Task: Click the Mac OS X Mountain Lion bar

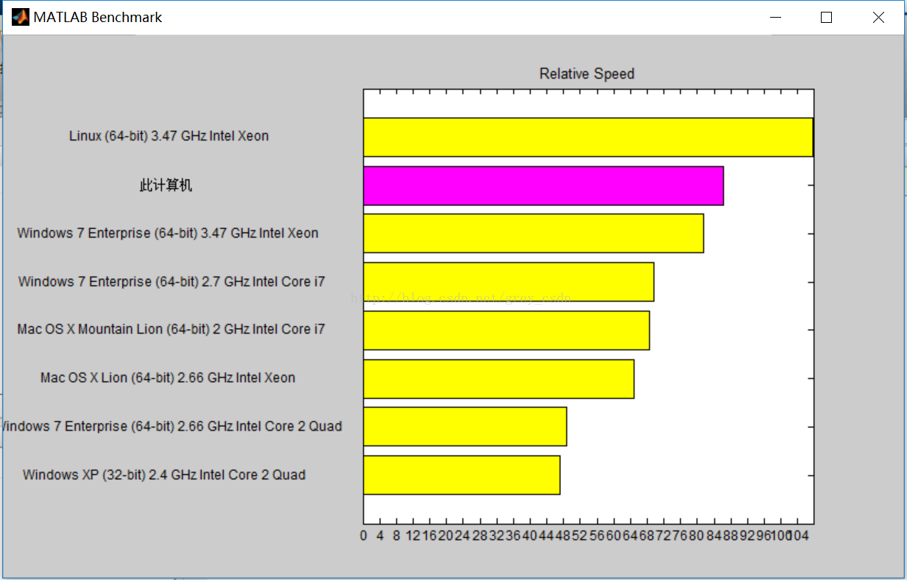Action: 507,330
